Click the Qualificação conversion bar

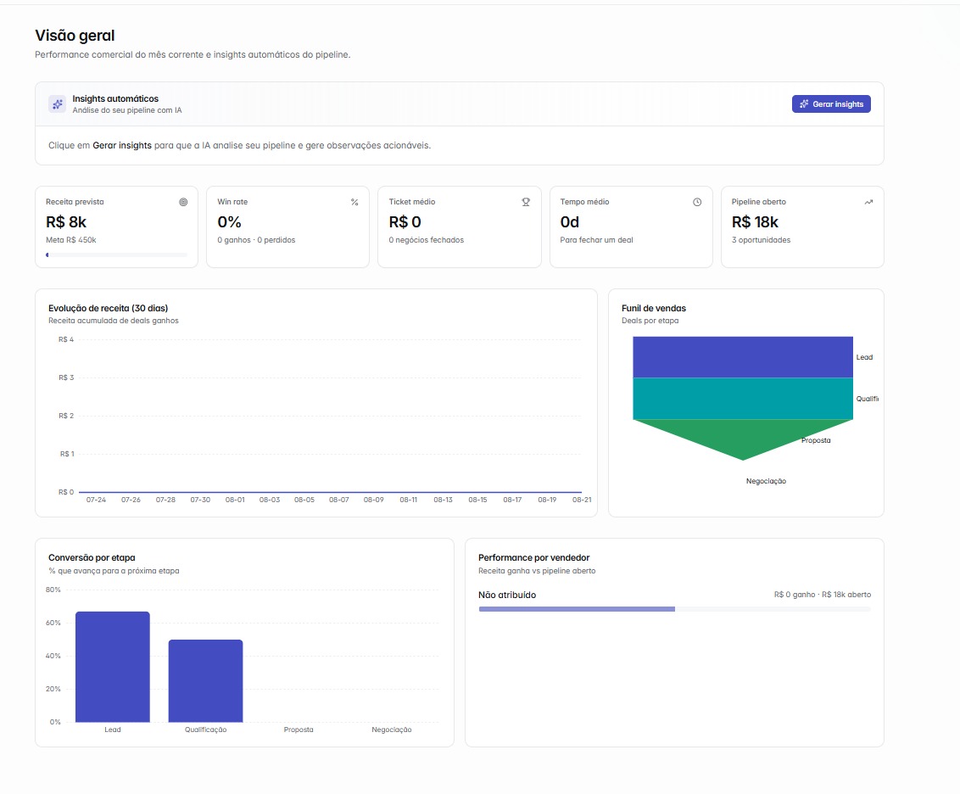click(x=206, y=680)
